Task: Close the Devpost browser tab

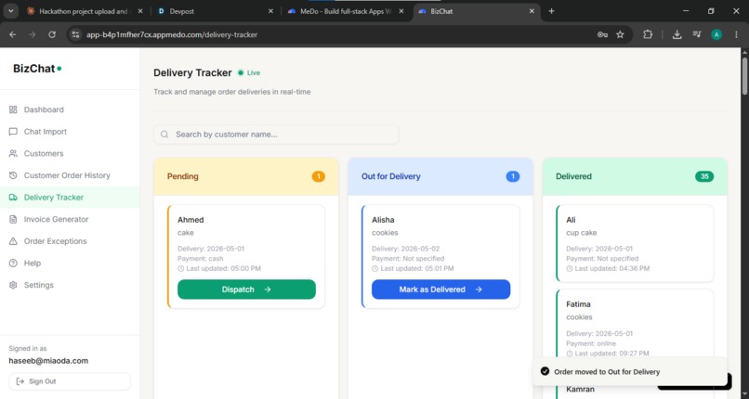Action: pyautogui.click(x=270, y=11)
